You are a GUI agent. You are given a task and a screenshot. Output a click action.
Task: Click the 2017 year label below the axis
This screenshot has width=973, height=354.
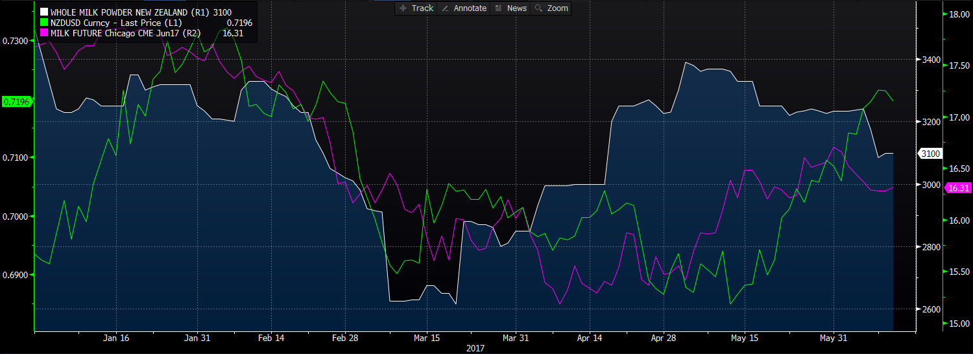pos(476,349)
